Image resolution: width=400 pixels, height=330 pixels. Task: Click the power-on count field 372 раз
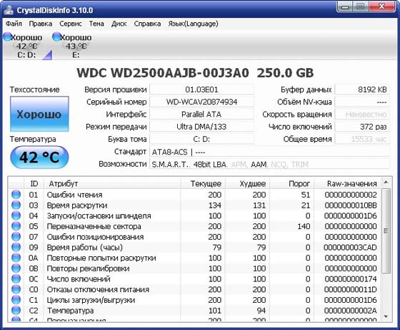[362, 127]
